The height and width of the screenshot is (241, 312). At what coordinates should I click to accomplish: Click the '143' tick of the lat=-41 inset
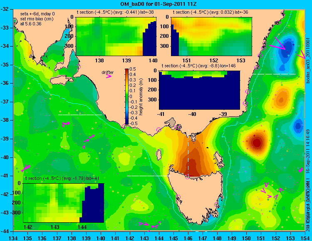coord(55,227)
